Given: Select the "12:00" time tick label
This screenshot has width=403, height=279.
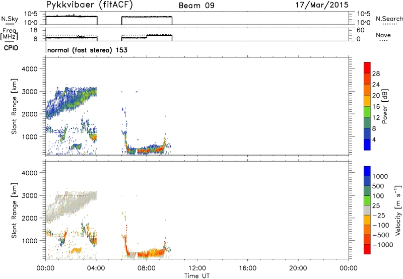Looking at the screenshot, I should [197, 268].
